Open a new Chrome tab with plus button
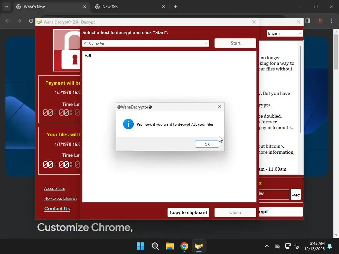 (175, 7)
